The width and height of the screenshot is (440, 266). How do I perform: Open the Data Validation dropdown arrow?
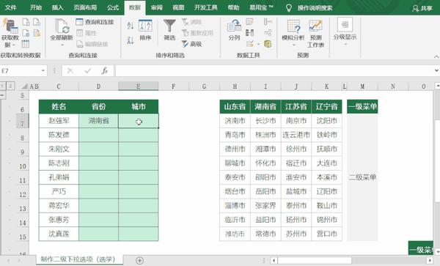(258, 44)
